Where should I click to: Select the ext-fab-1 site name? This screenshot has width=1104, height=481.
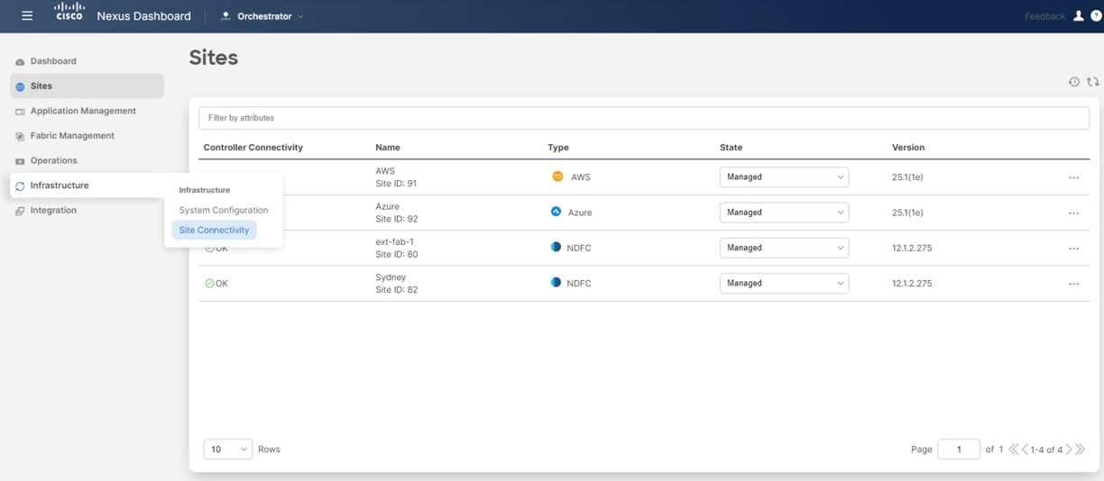394,241
